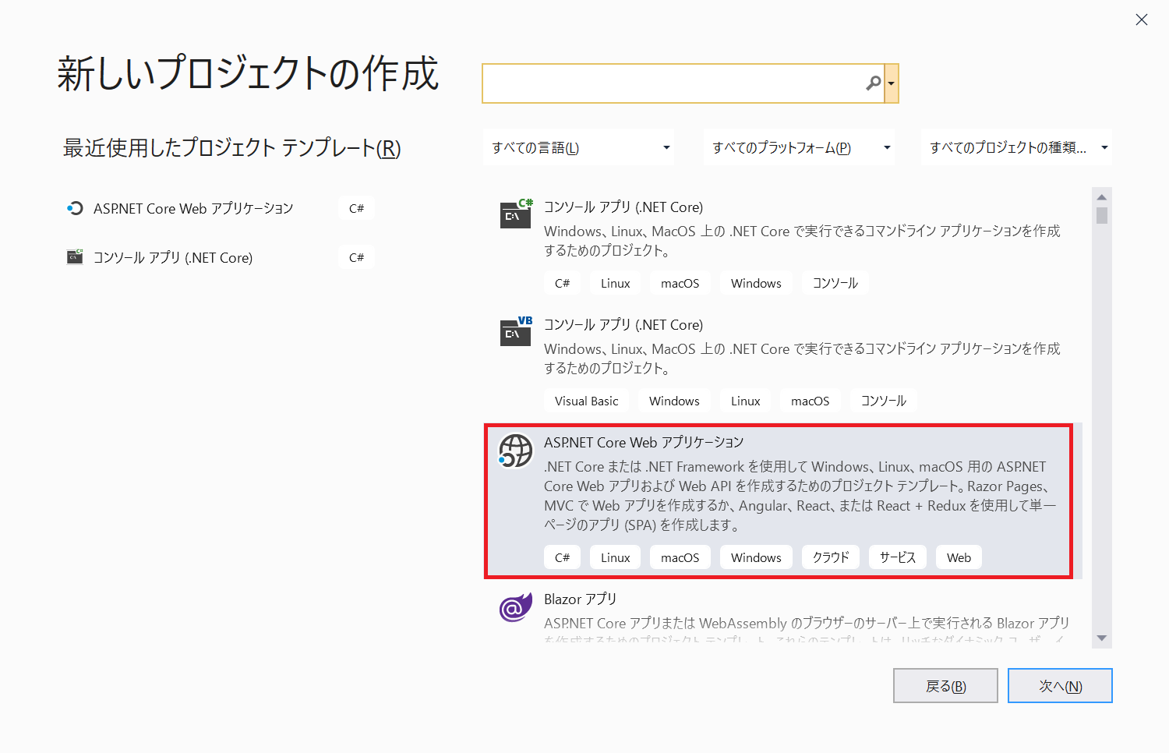Click the C# tag next to recent ASP.NET template
The image size is (1169, 753).
[356, 208]
